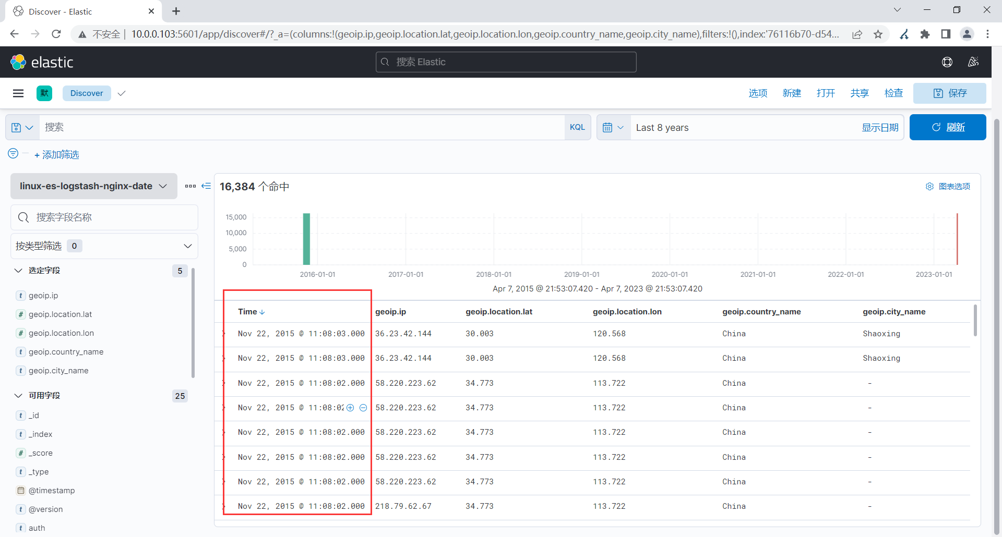Filter for value plus icon in row
Image resolution: width=1002 pixels, height=537 pixels.
[x=350, y=408]
